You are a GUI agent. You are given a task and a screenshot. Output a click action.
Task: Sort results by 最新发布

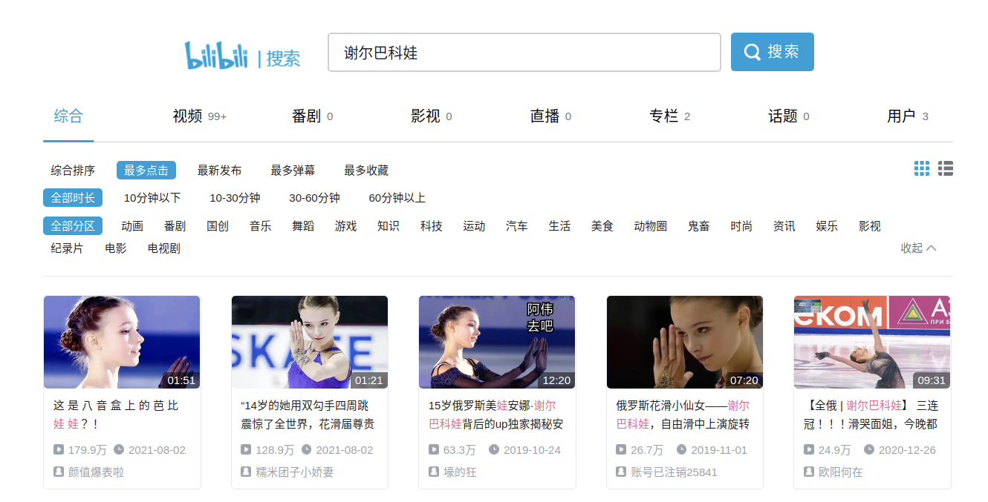[x=219, y=171]
